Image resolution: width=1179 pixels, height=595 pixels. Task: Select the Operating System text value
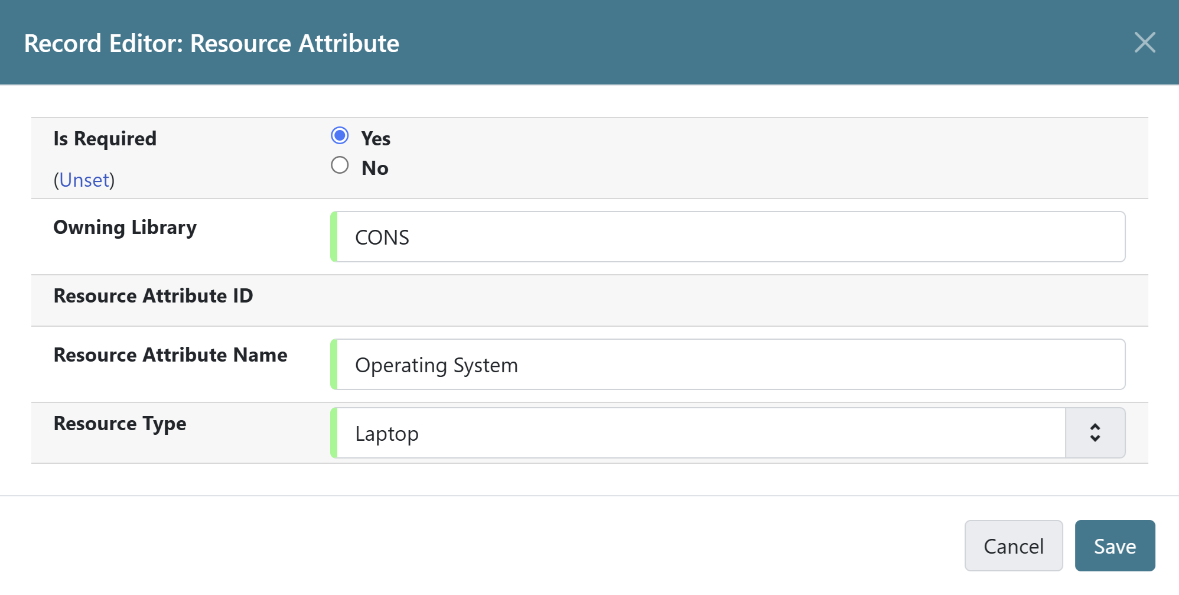click(437, 365)
